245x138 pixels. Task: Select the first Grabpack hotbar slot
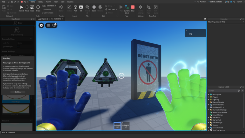pyautogui.click(x=117, y=126)
